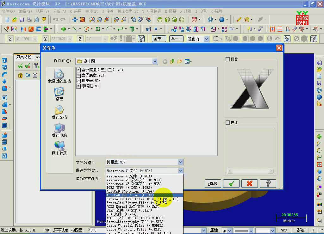The width and height of the screenshot is (324, 234).
Task: Confirm save with the green checkmark button
Action: point(231,183)
